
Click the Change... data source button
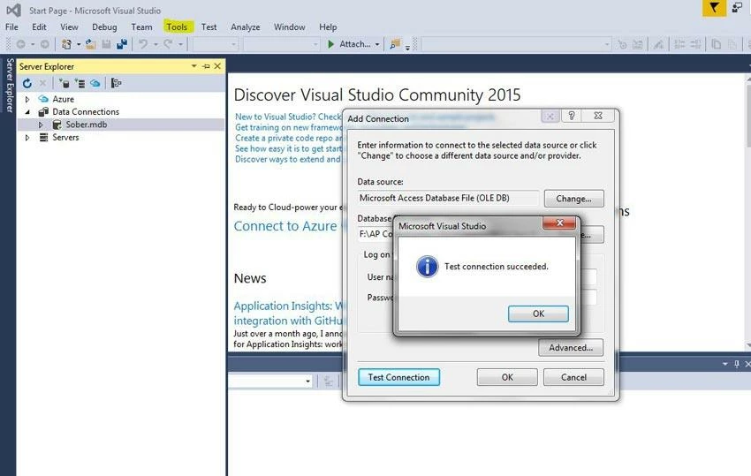tap(573, 199)
